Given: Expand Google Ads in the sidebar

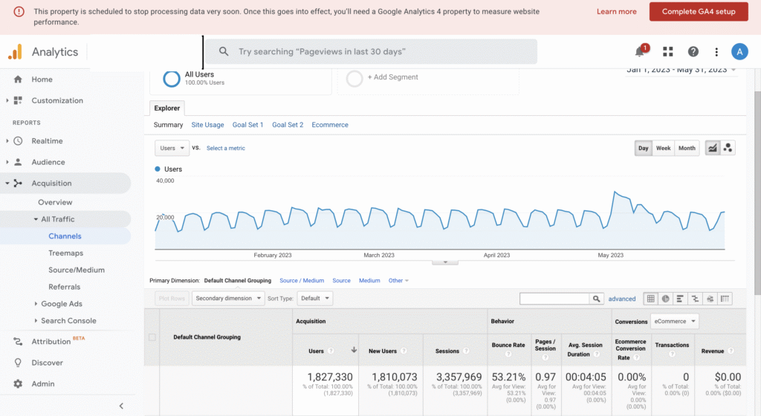Looking at the screenshot, I should (36, 304).
